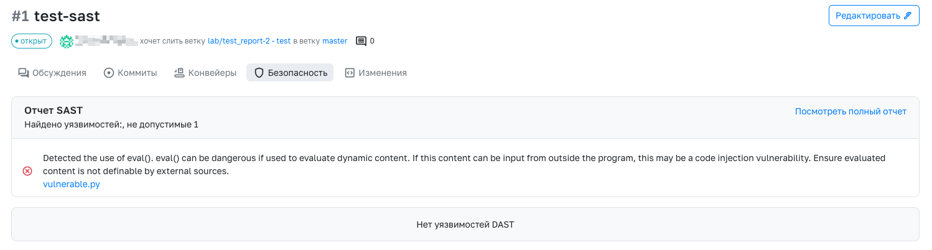Click the Нет уязвимостей DAST panel

(x=465, y=225)
